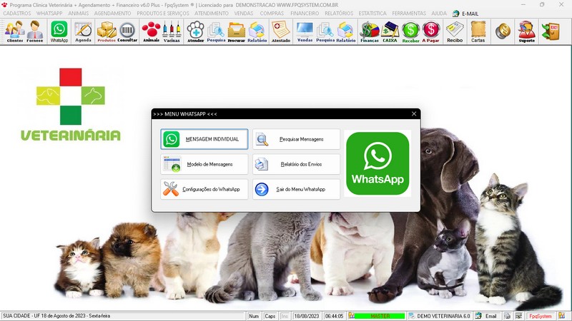Click the large WhatsApp logo image
The height and width of the screenshot is (321, 572).
pos(378,163)
